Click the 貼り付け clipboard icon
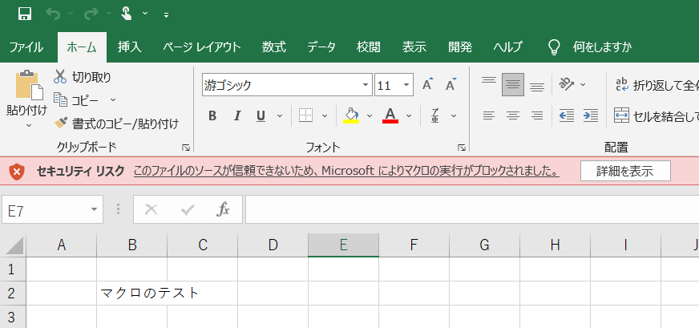The image size is (699, 328). (30, 85)
